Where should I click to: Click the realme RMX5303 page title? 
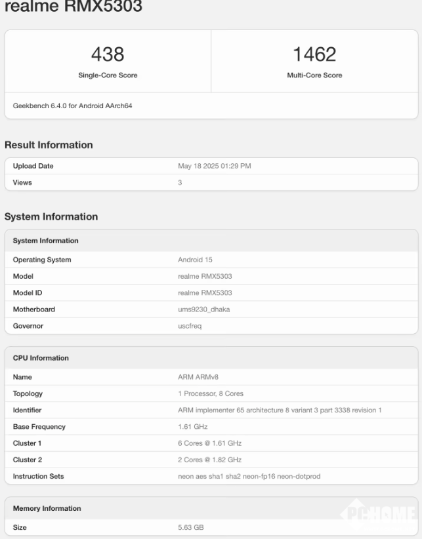point(72,7)
